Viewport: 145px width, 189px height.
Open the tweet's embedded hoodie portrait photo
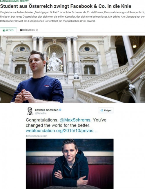(x=70, y=164)
